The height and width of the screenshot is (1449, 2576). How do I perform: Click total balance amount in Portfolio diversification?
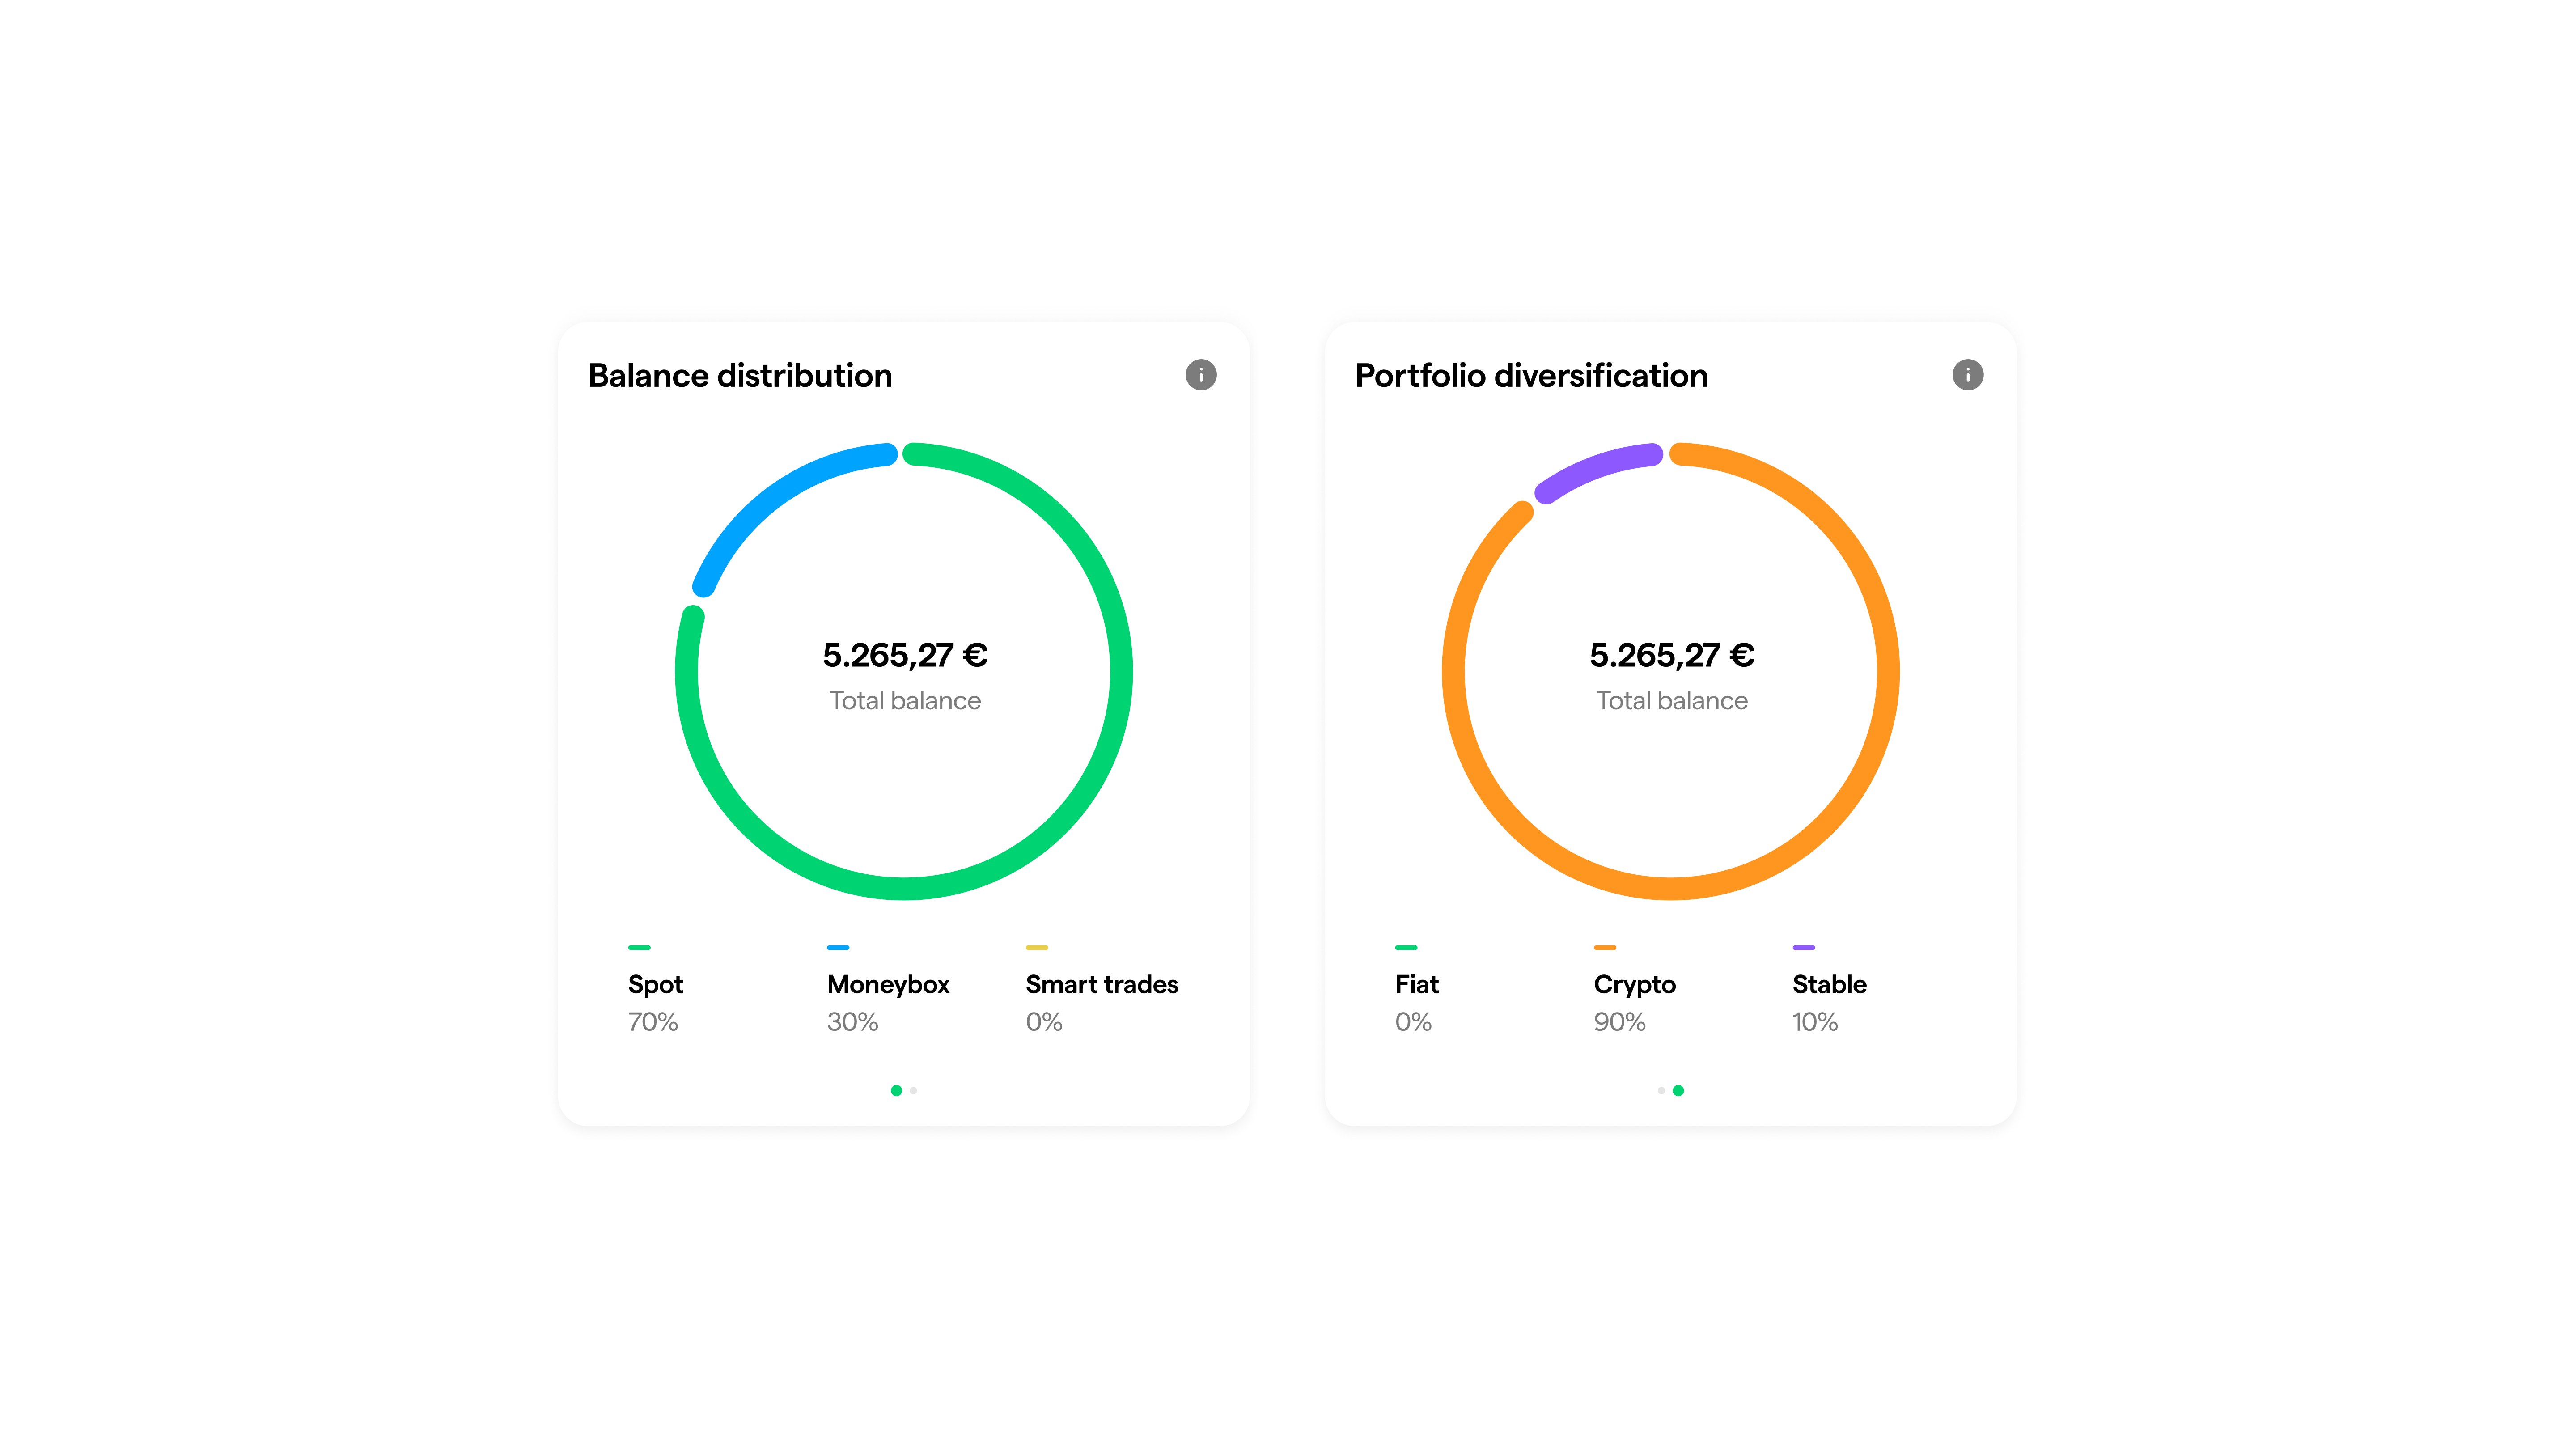[1672, 655]
